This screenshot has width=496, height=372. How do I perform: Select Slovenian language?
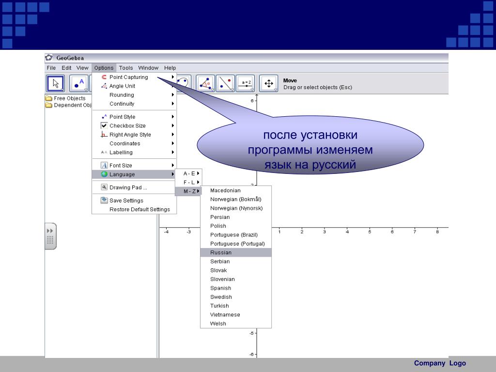click(236, 279)
